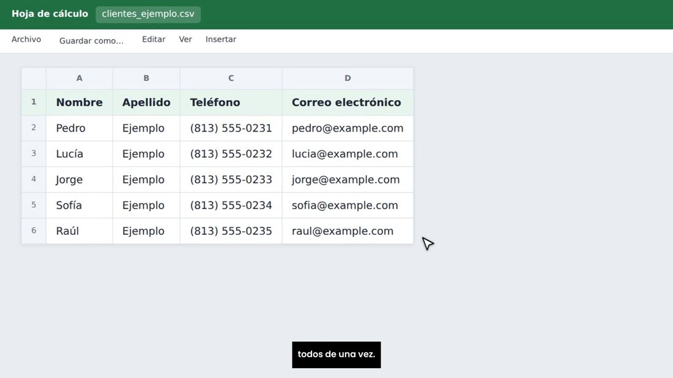Select Ejemplo cell in Sofía's row
This screenshot has width=673, height=378.
(146, 205)
